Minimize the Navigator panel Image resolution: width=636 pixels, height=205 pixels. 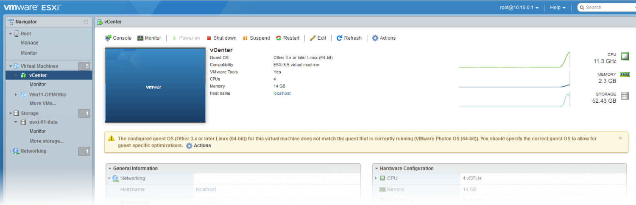point(86,22)
